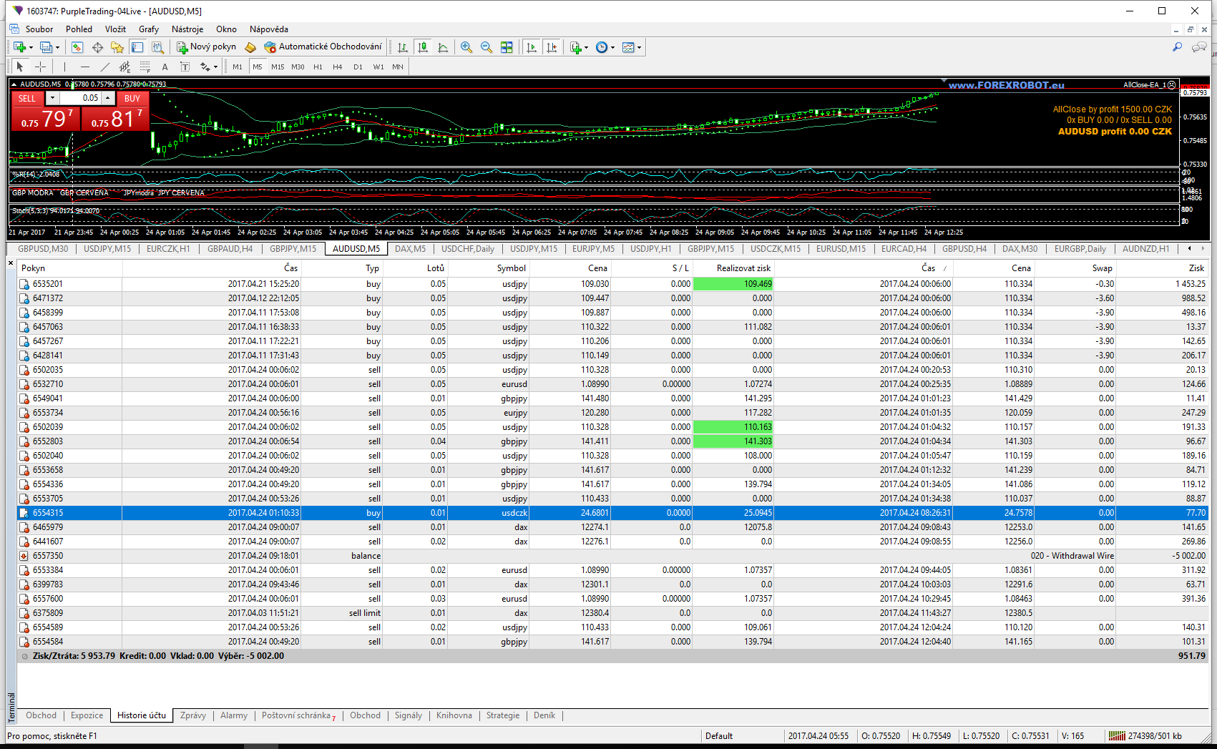
Task: Select the text tool A
Action: coord(165,67)
